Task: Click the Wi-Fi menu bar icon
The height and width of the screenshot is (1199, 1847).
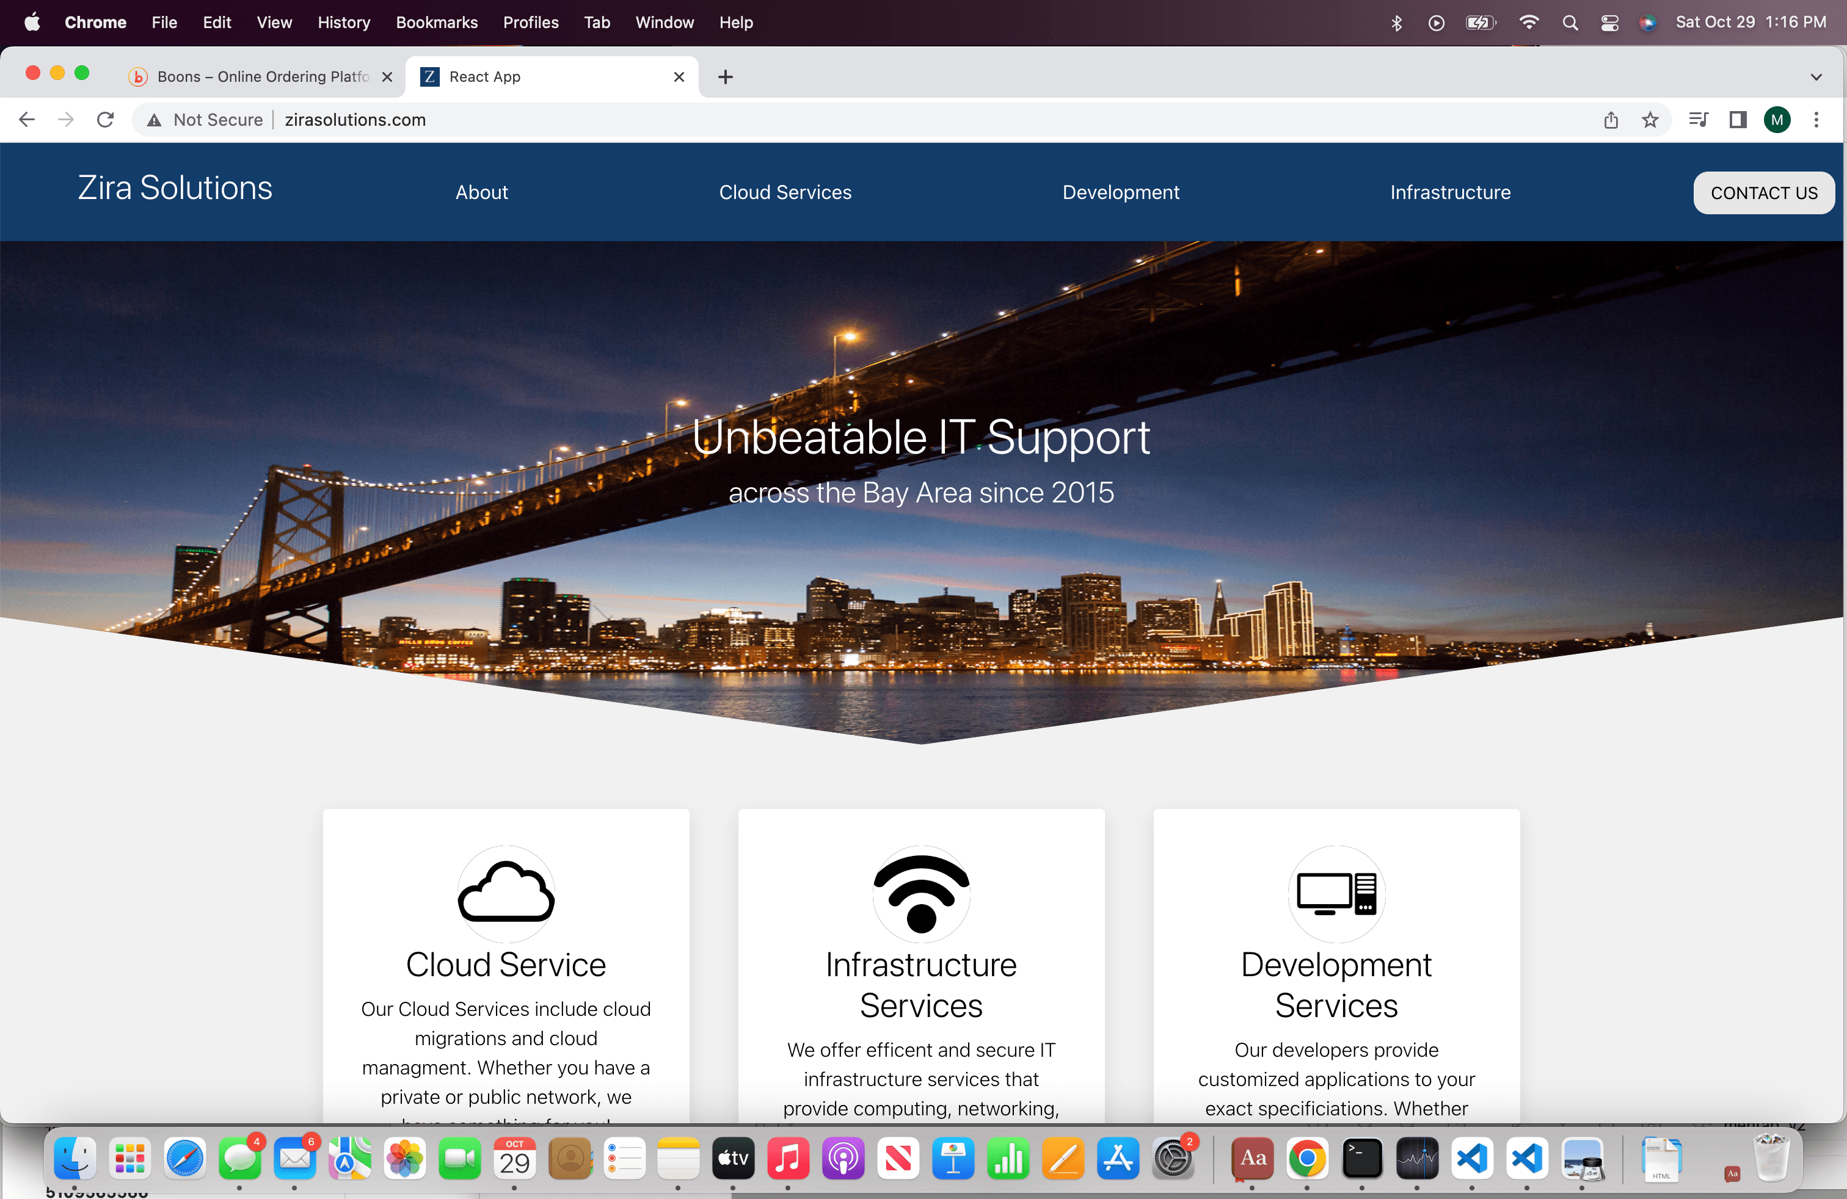Action: click(x=1528, y=23)
